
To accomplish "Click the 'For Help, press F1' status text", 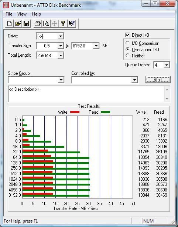I will pyautogui.click(x=21, y=221).
